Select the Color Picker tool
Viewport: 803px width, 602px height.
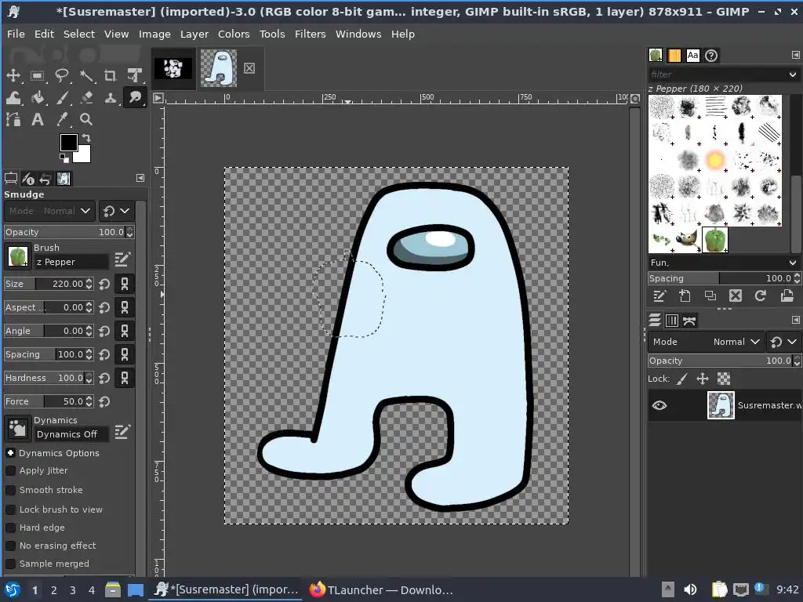[62, 119]
